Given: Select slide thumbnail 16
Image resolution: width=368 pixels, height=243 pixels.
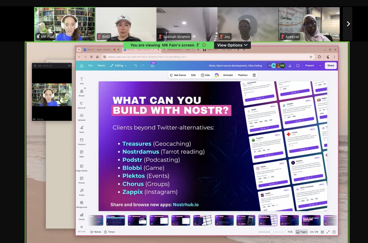Looking at the screenshot, I should (x=290, y=220).
